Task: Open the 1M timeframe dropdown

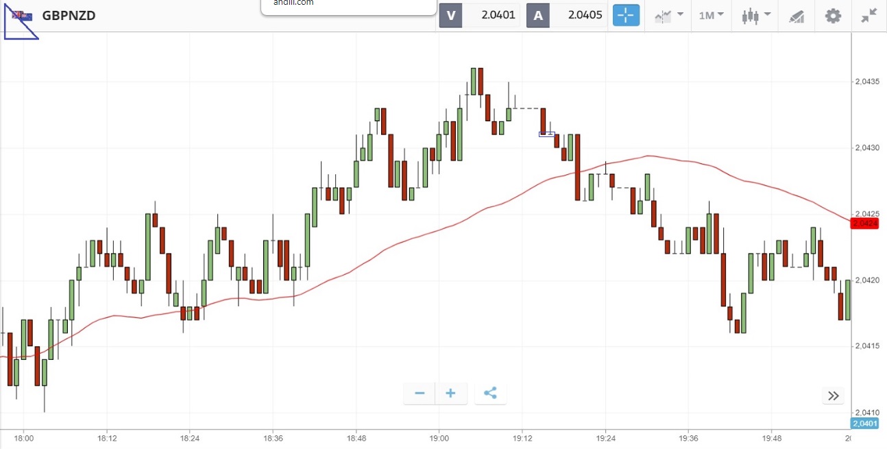Action: 711,15
